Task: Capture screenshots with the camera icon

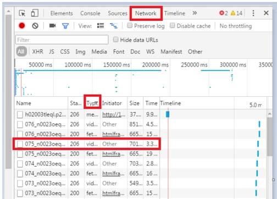Action: pos(52,26)
